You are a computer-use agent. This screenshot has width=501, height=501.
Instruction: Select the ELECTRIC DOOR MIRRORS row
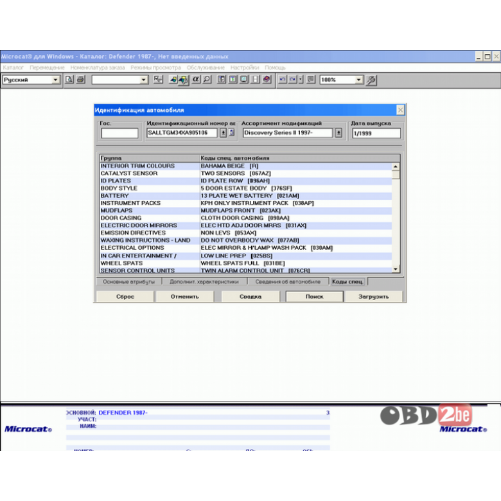click(x=246, y=225)
